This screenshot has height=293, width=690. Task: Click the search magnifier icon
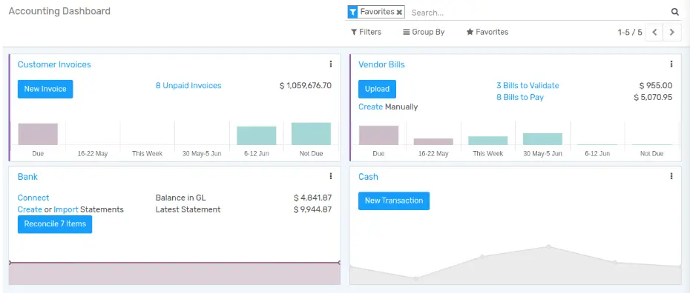point(674,13)
